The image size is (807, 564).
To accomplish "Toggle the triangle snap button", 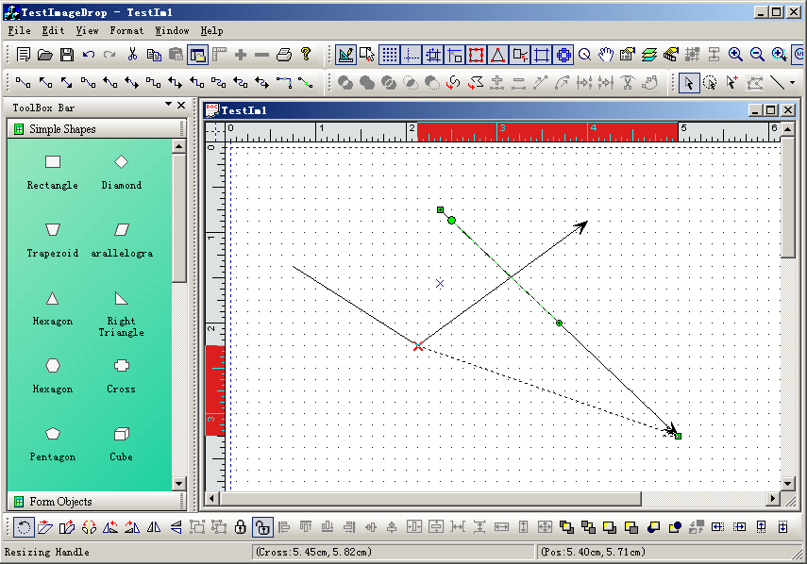I will coord(497,55).
